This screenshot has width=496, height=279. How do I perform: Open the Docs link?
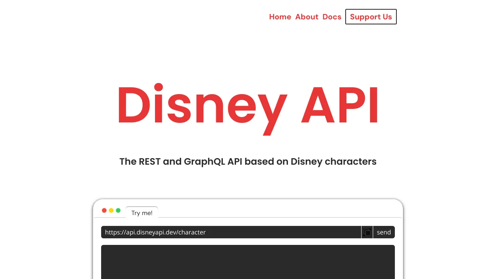332,17
